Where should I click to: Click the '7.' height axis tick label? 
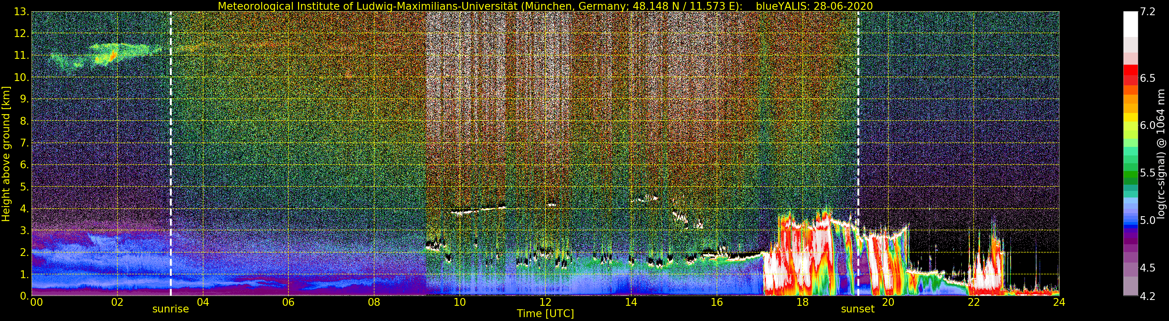24,143
